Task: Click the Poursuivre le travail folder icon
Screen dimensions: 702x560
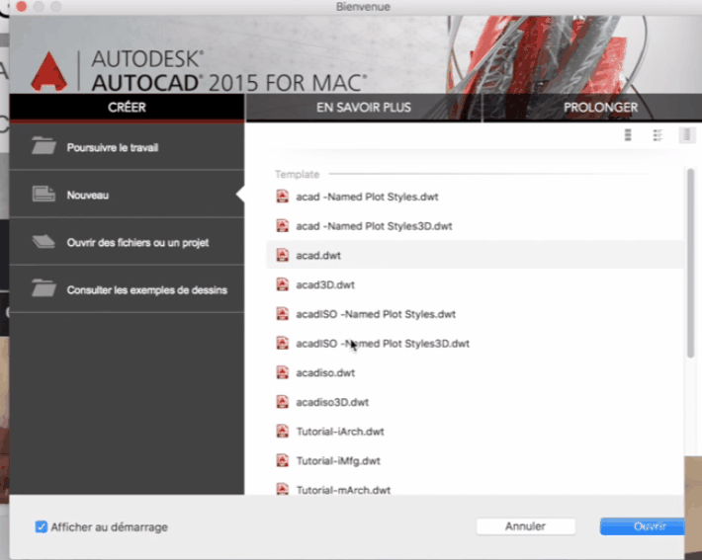Action: (x=44, y=146)
